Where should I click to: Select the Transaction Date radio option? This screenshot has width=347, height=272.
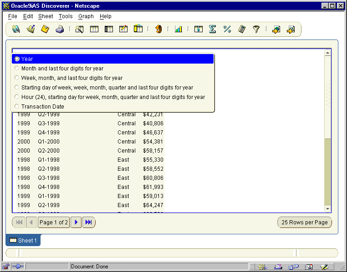112,106
